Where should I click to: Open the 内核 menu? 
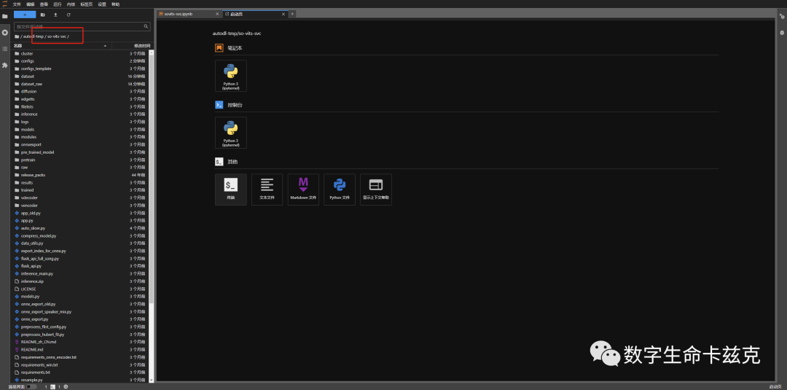[x=71, y=4]
